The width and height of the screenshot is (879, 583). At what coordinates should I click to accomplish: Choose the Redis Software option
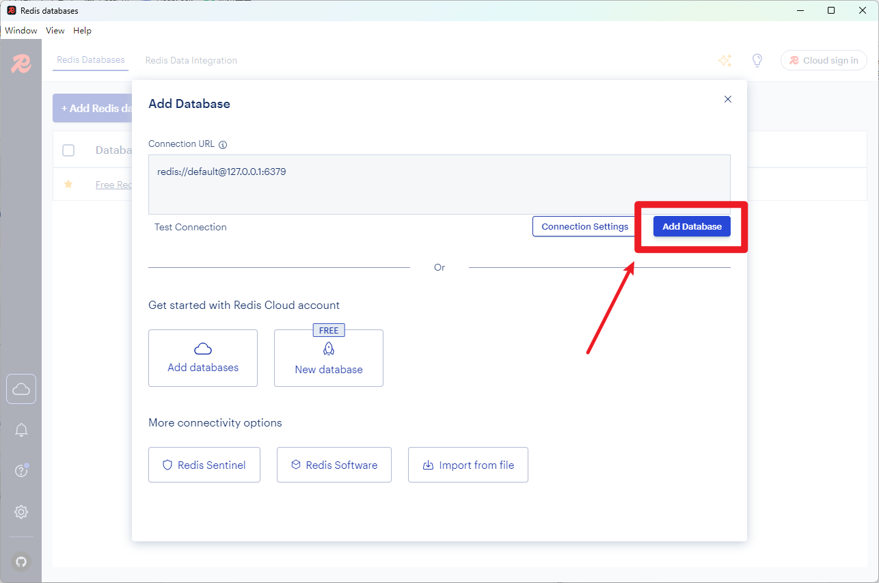(x=334, y=465)
